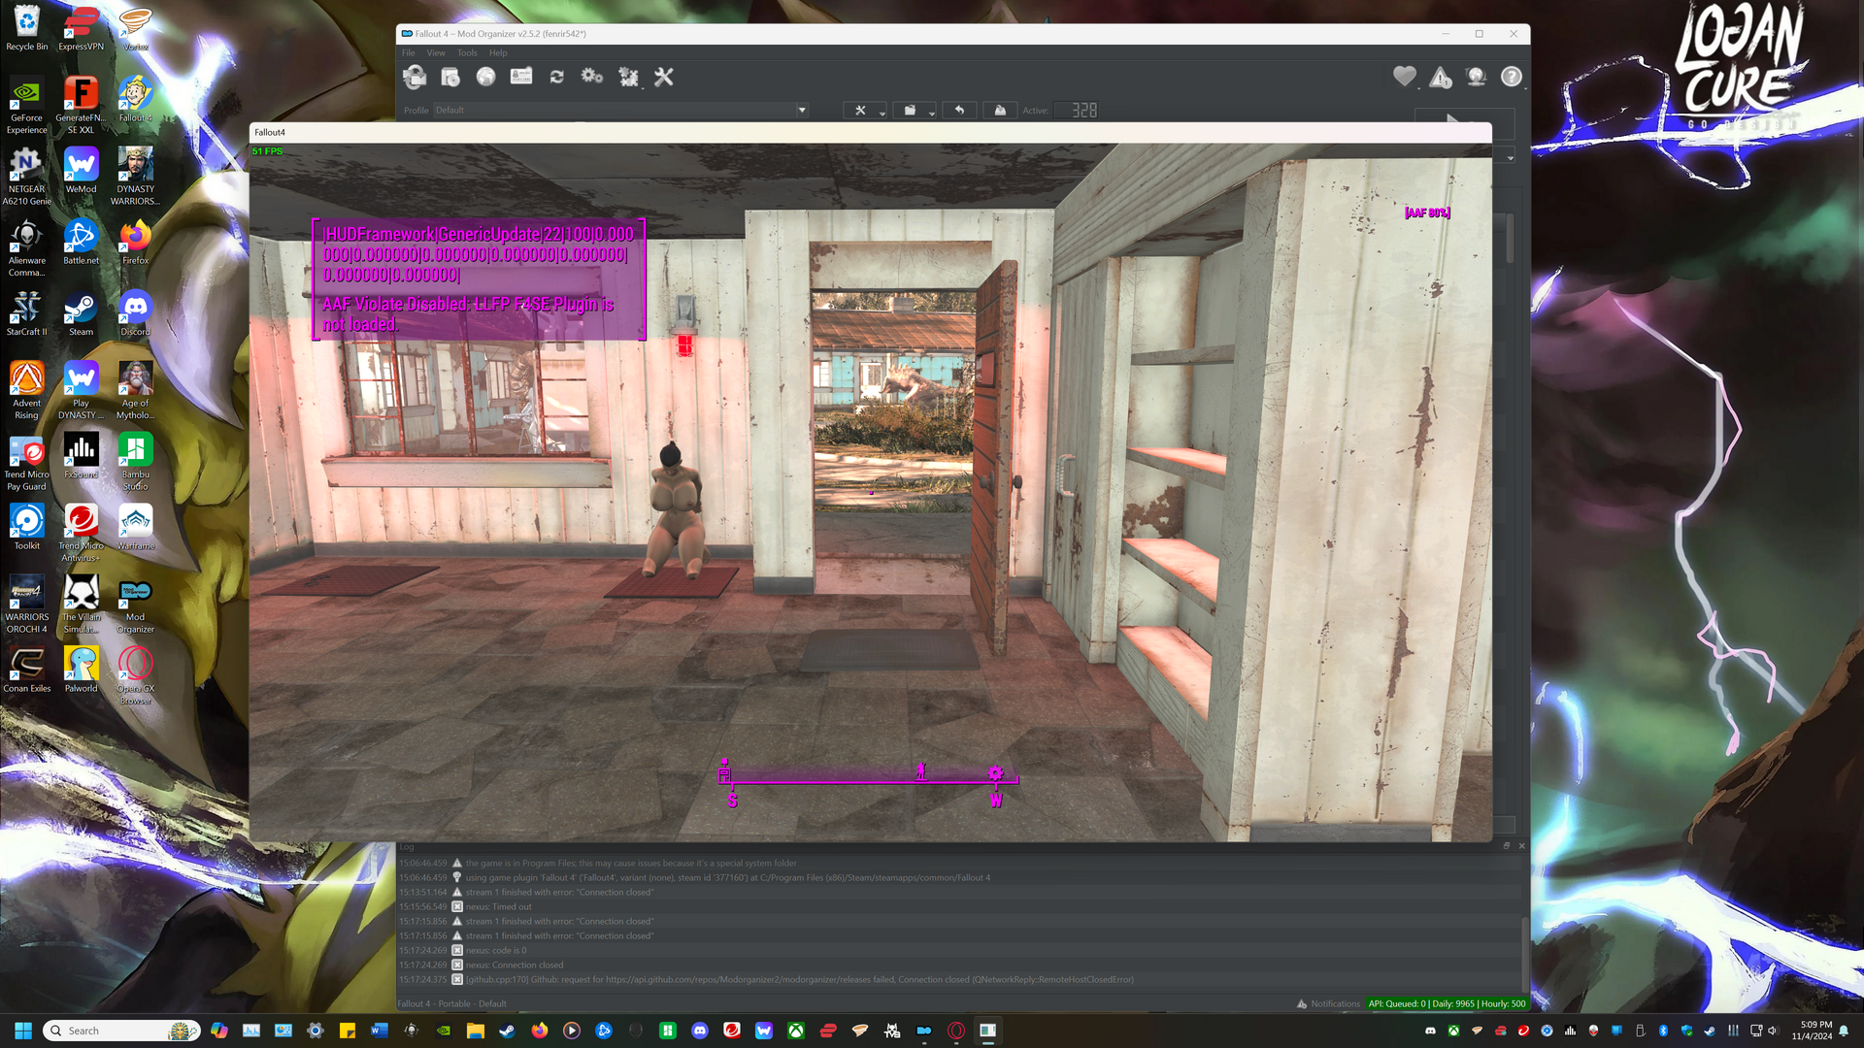Open the Palworld desktop shortcut

click(81, 671)
